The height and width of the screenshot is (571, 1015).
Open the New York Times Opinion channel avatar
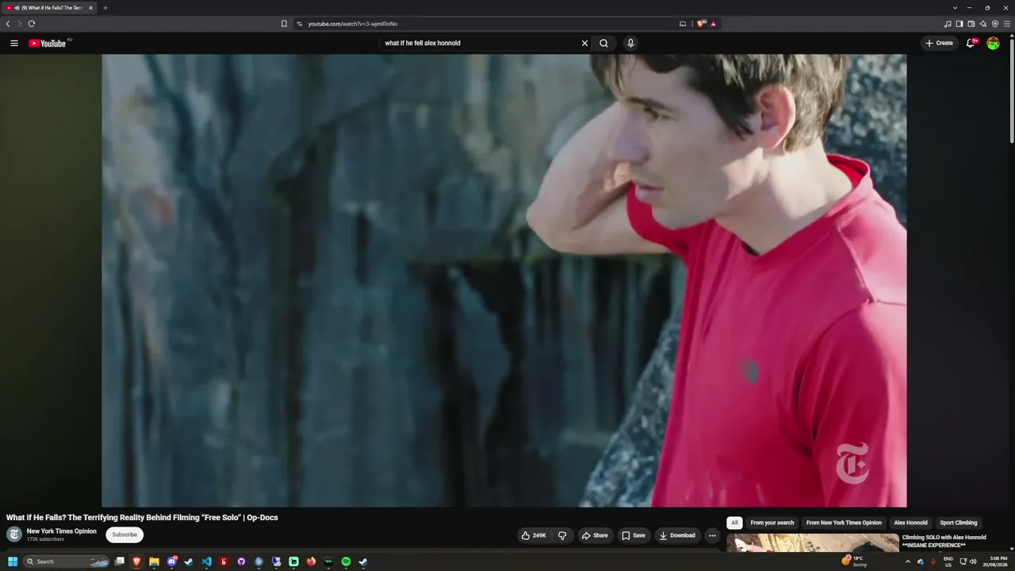14,535
